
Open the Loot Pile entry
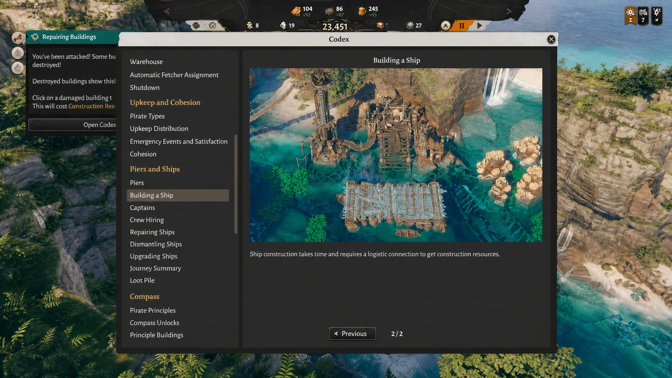(142, 281)
